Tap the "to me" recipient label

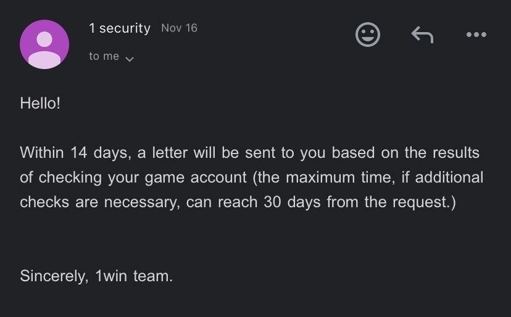(x=104, y=56)
